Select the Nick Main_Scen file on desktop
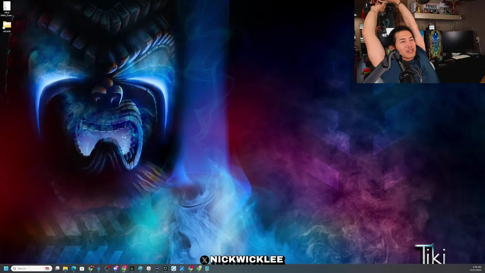 7,9
